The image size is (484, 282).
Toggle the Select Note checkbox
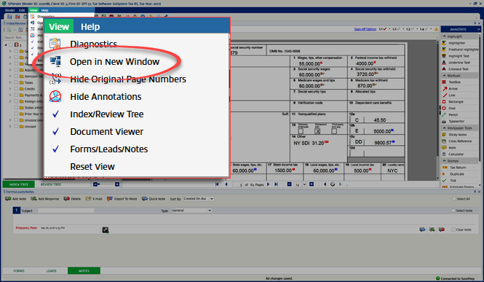[x=453, y=211]
